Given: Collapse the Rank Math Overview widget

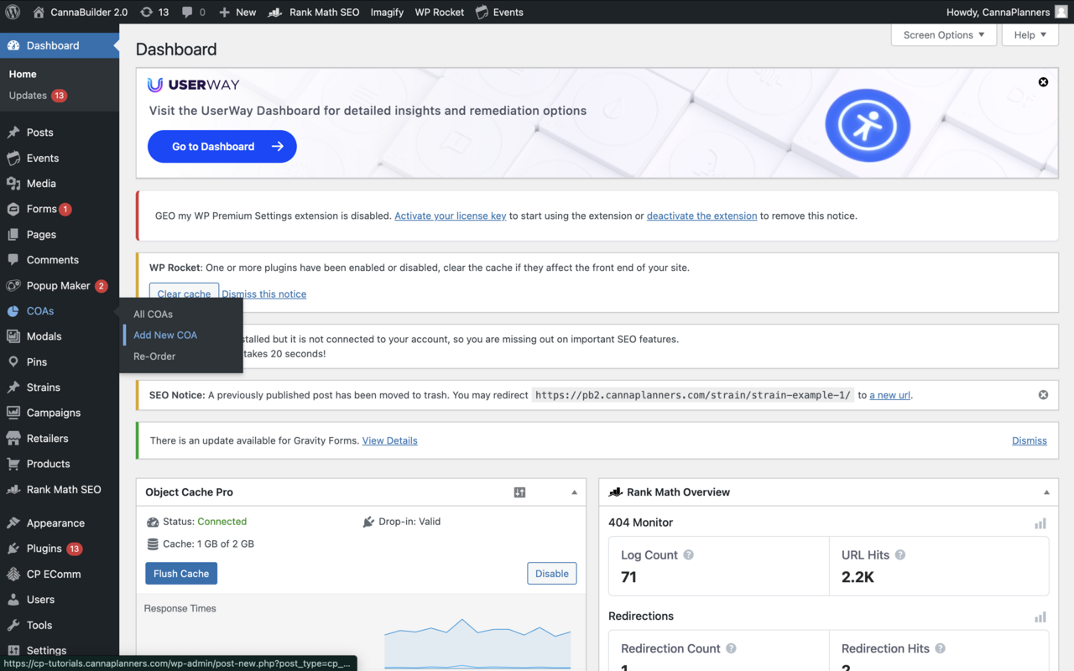Looking at the screenshot, I should pos(1046,492).
